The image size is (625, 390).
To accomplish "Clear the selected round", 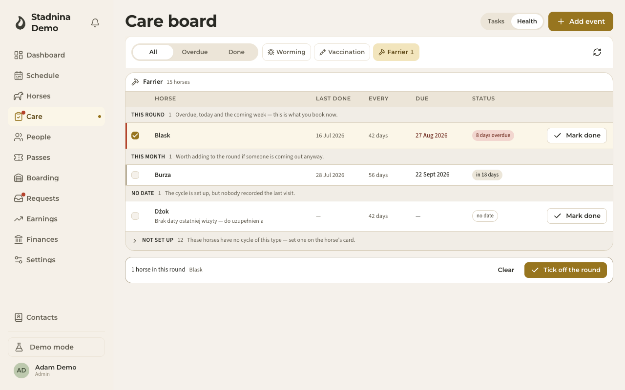I will (506, 270).
